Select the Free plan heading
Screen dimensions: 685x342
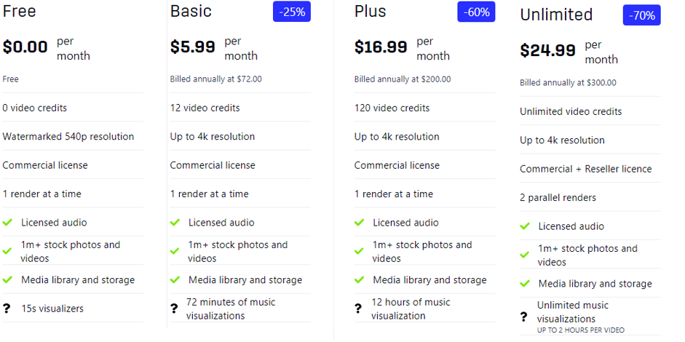coord(19,11)
